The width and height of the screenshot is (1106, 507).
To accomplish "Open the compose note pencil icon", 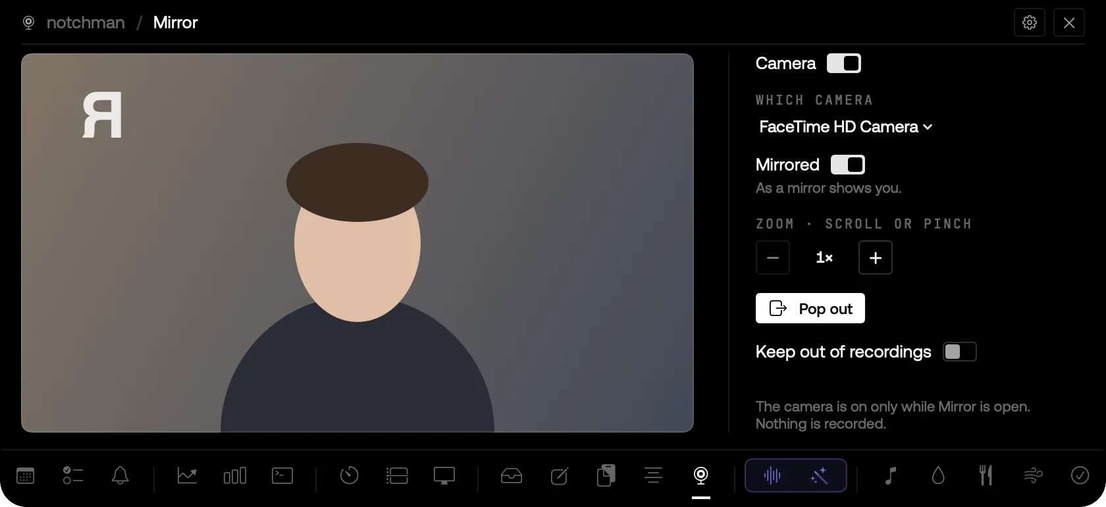I will [559, 475].
